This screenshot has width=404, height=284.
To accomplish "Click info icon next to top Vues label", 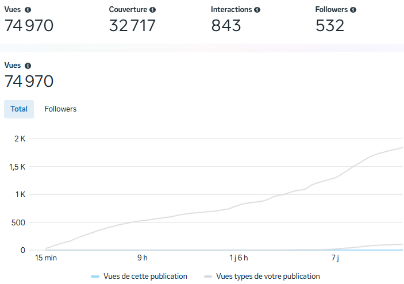I will [x=28, y=10].
